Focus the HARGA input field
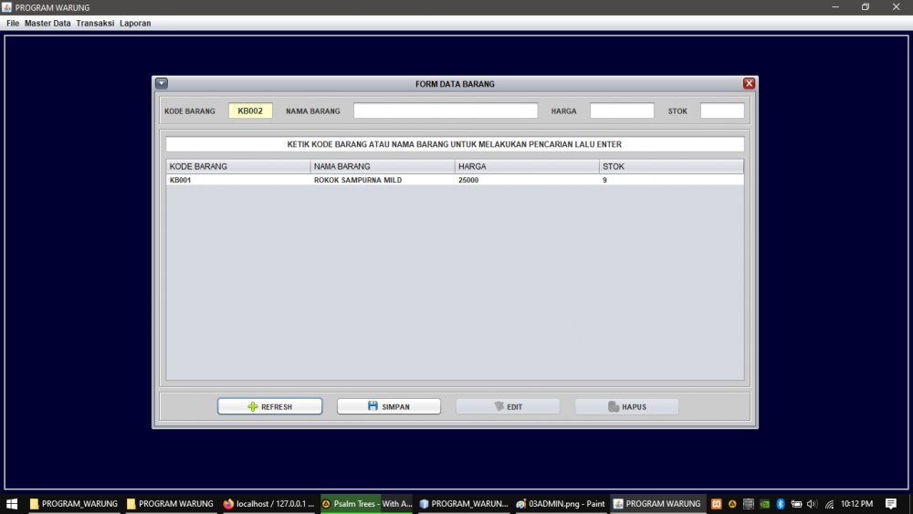This screenshot has width=913, height=514. [x=622, y=111]
